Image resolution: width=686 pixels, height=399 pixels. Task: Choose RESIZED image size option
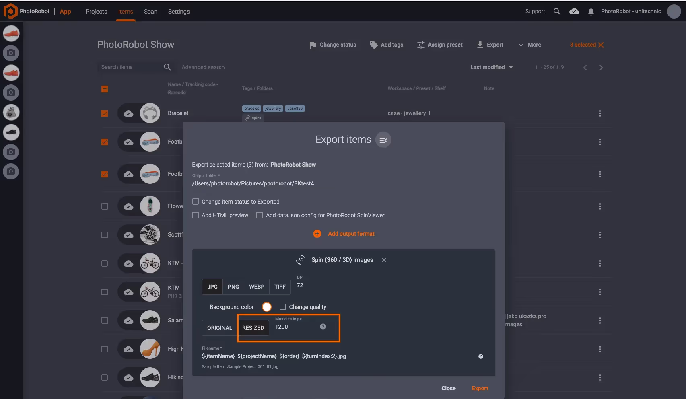253,328
